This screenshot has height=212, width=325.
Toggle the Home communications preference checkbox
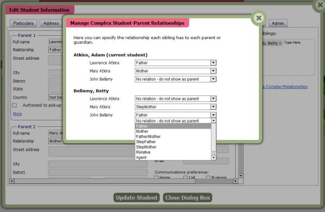coord(156,177)
